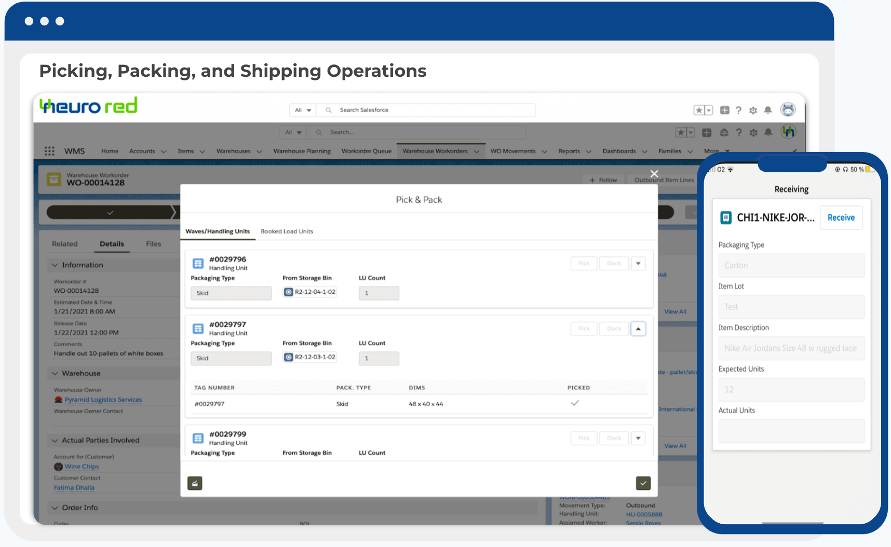Toggle picked checkmark for tag #0029797
Screen dimensions: 891x547
coord(575,403)
